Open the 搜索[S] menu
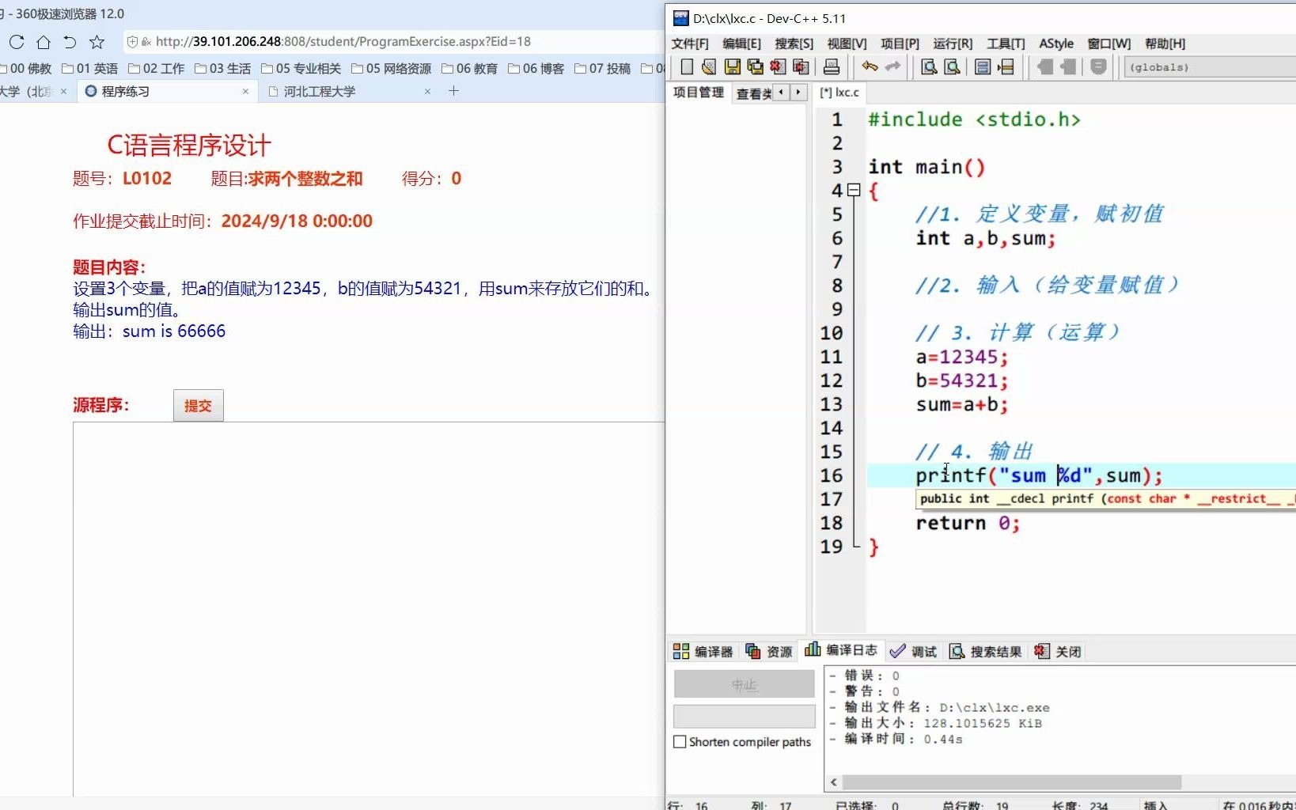Screen dimensions: 1296x810 pyautogui.click(x=794, y=44)
